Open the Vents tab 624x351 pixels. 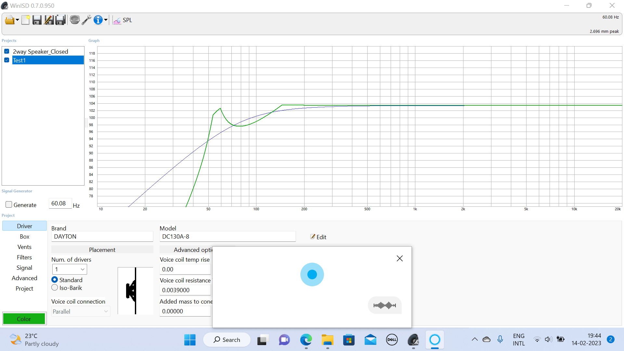pyautogui.click(x=24, y=247)
